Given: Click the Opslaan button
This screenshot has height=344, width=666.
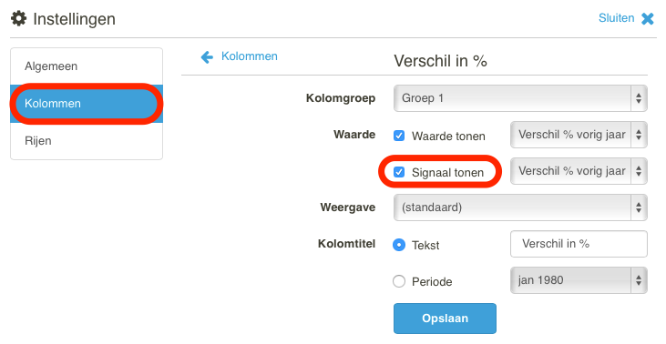Looking at the screenshot, I should coord(445,319).
